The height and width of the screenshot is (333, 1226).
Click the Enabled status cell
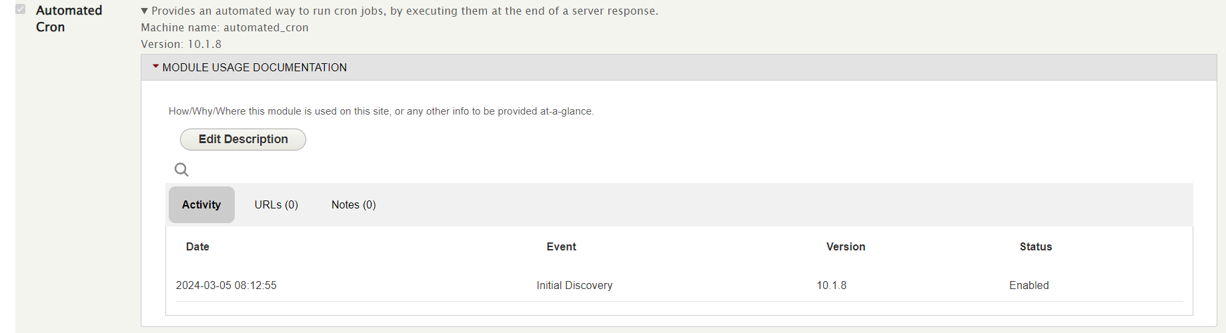(x=1029, y=286)
